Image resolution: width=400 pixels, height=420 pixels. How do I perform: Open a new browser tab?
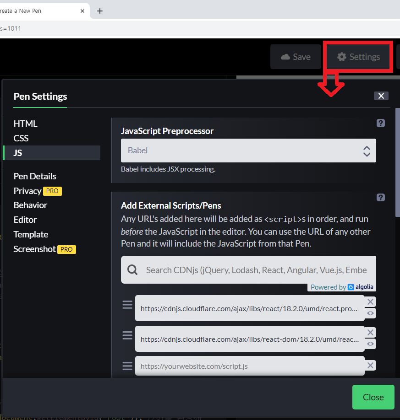(x=100, y=11)
